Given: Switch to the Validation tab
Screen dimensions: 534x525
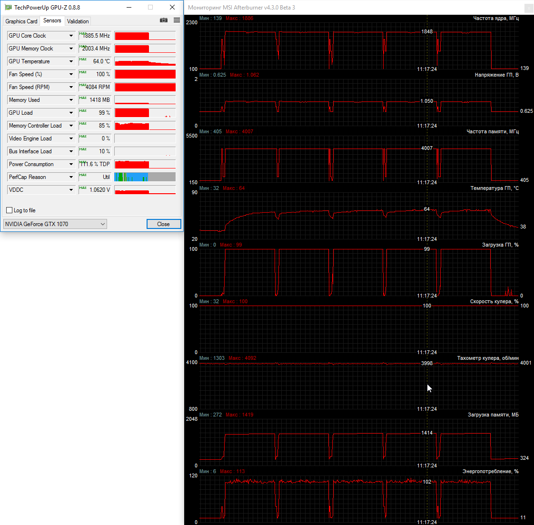Looking at the screenshot, I should click(78, 21).
